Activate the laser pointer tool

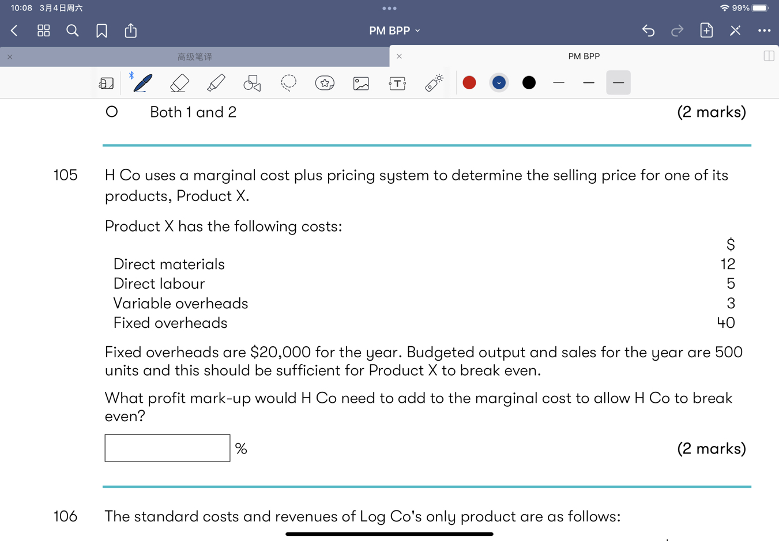[x=434, y=83]
